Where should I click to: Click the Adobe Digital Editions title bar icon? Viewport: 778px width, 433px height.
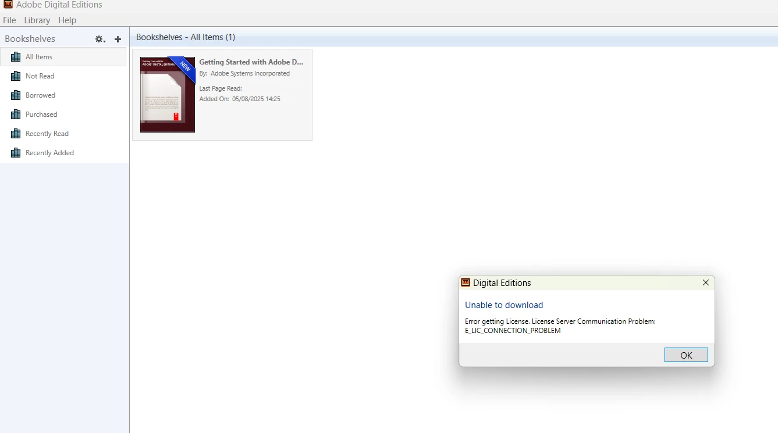pyautogui.click(x=8, y=5)
